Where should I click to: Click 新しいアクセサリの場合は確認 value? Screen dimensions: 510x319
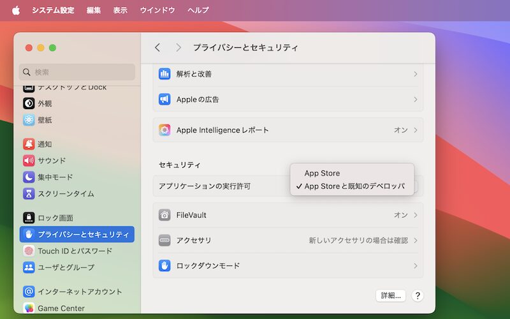click(358, 241)
